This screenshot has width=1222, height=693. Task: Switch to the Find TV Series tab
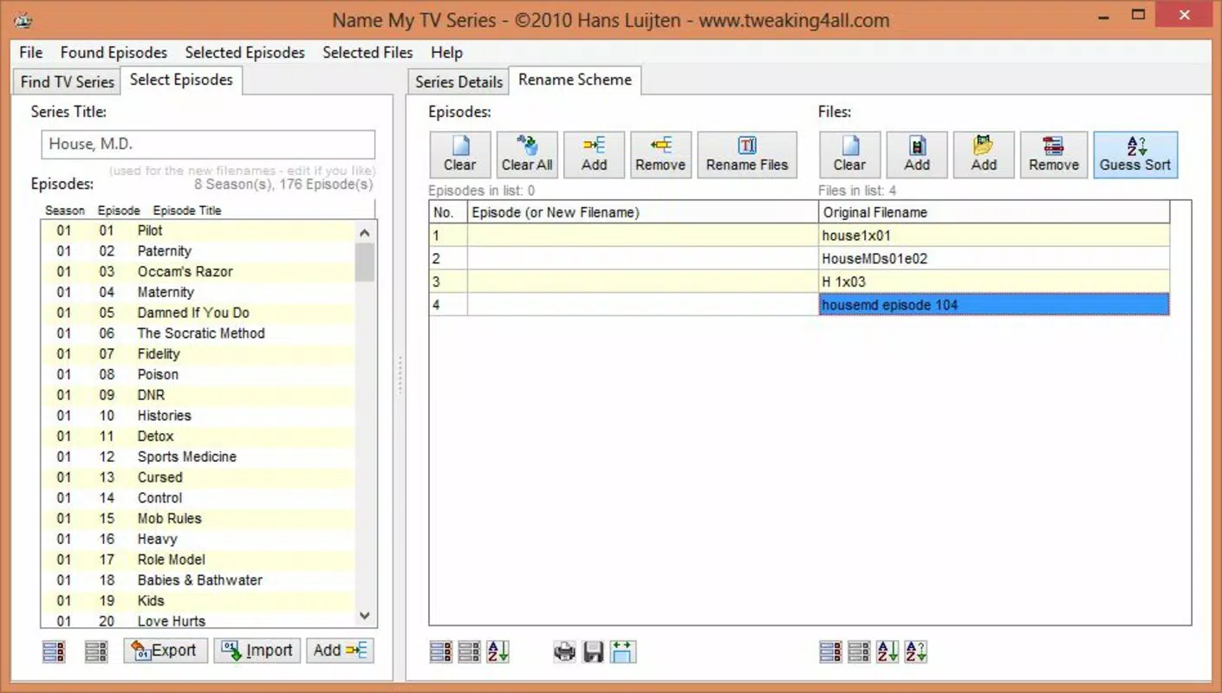[68, 82]
